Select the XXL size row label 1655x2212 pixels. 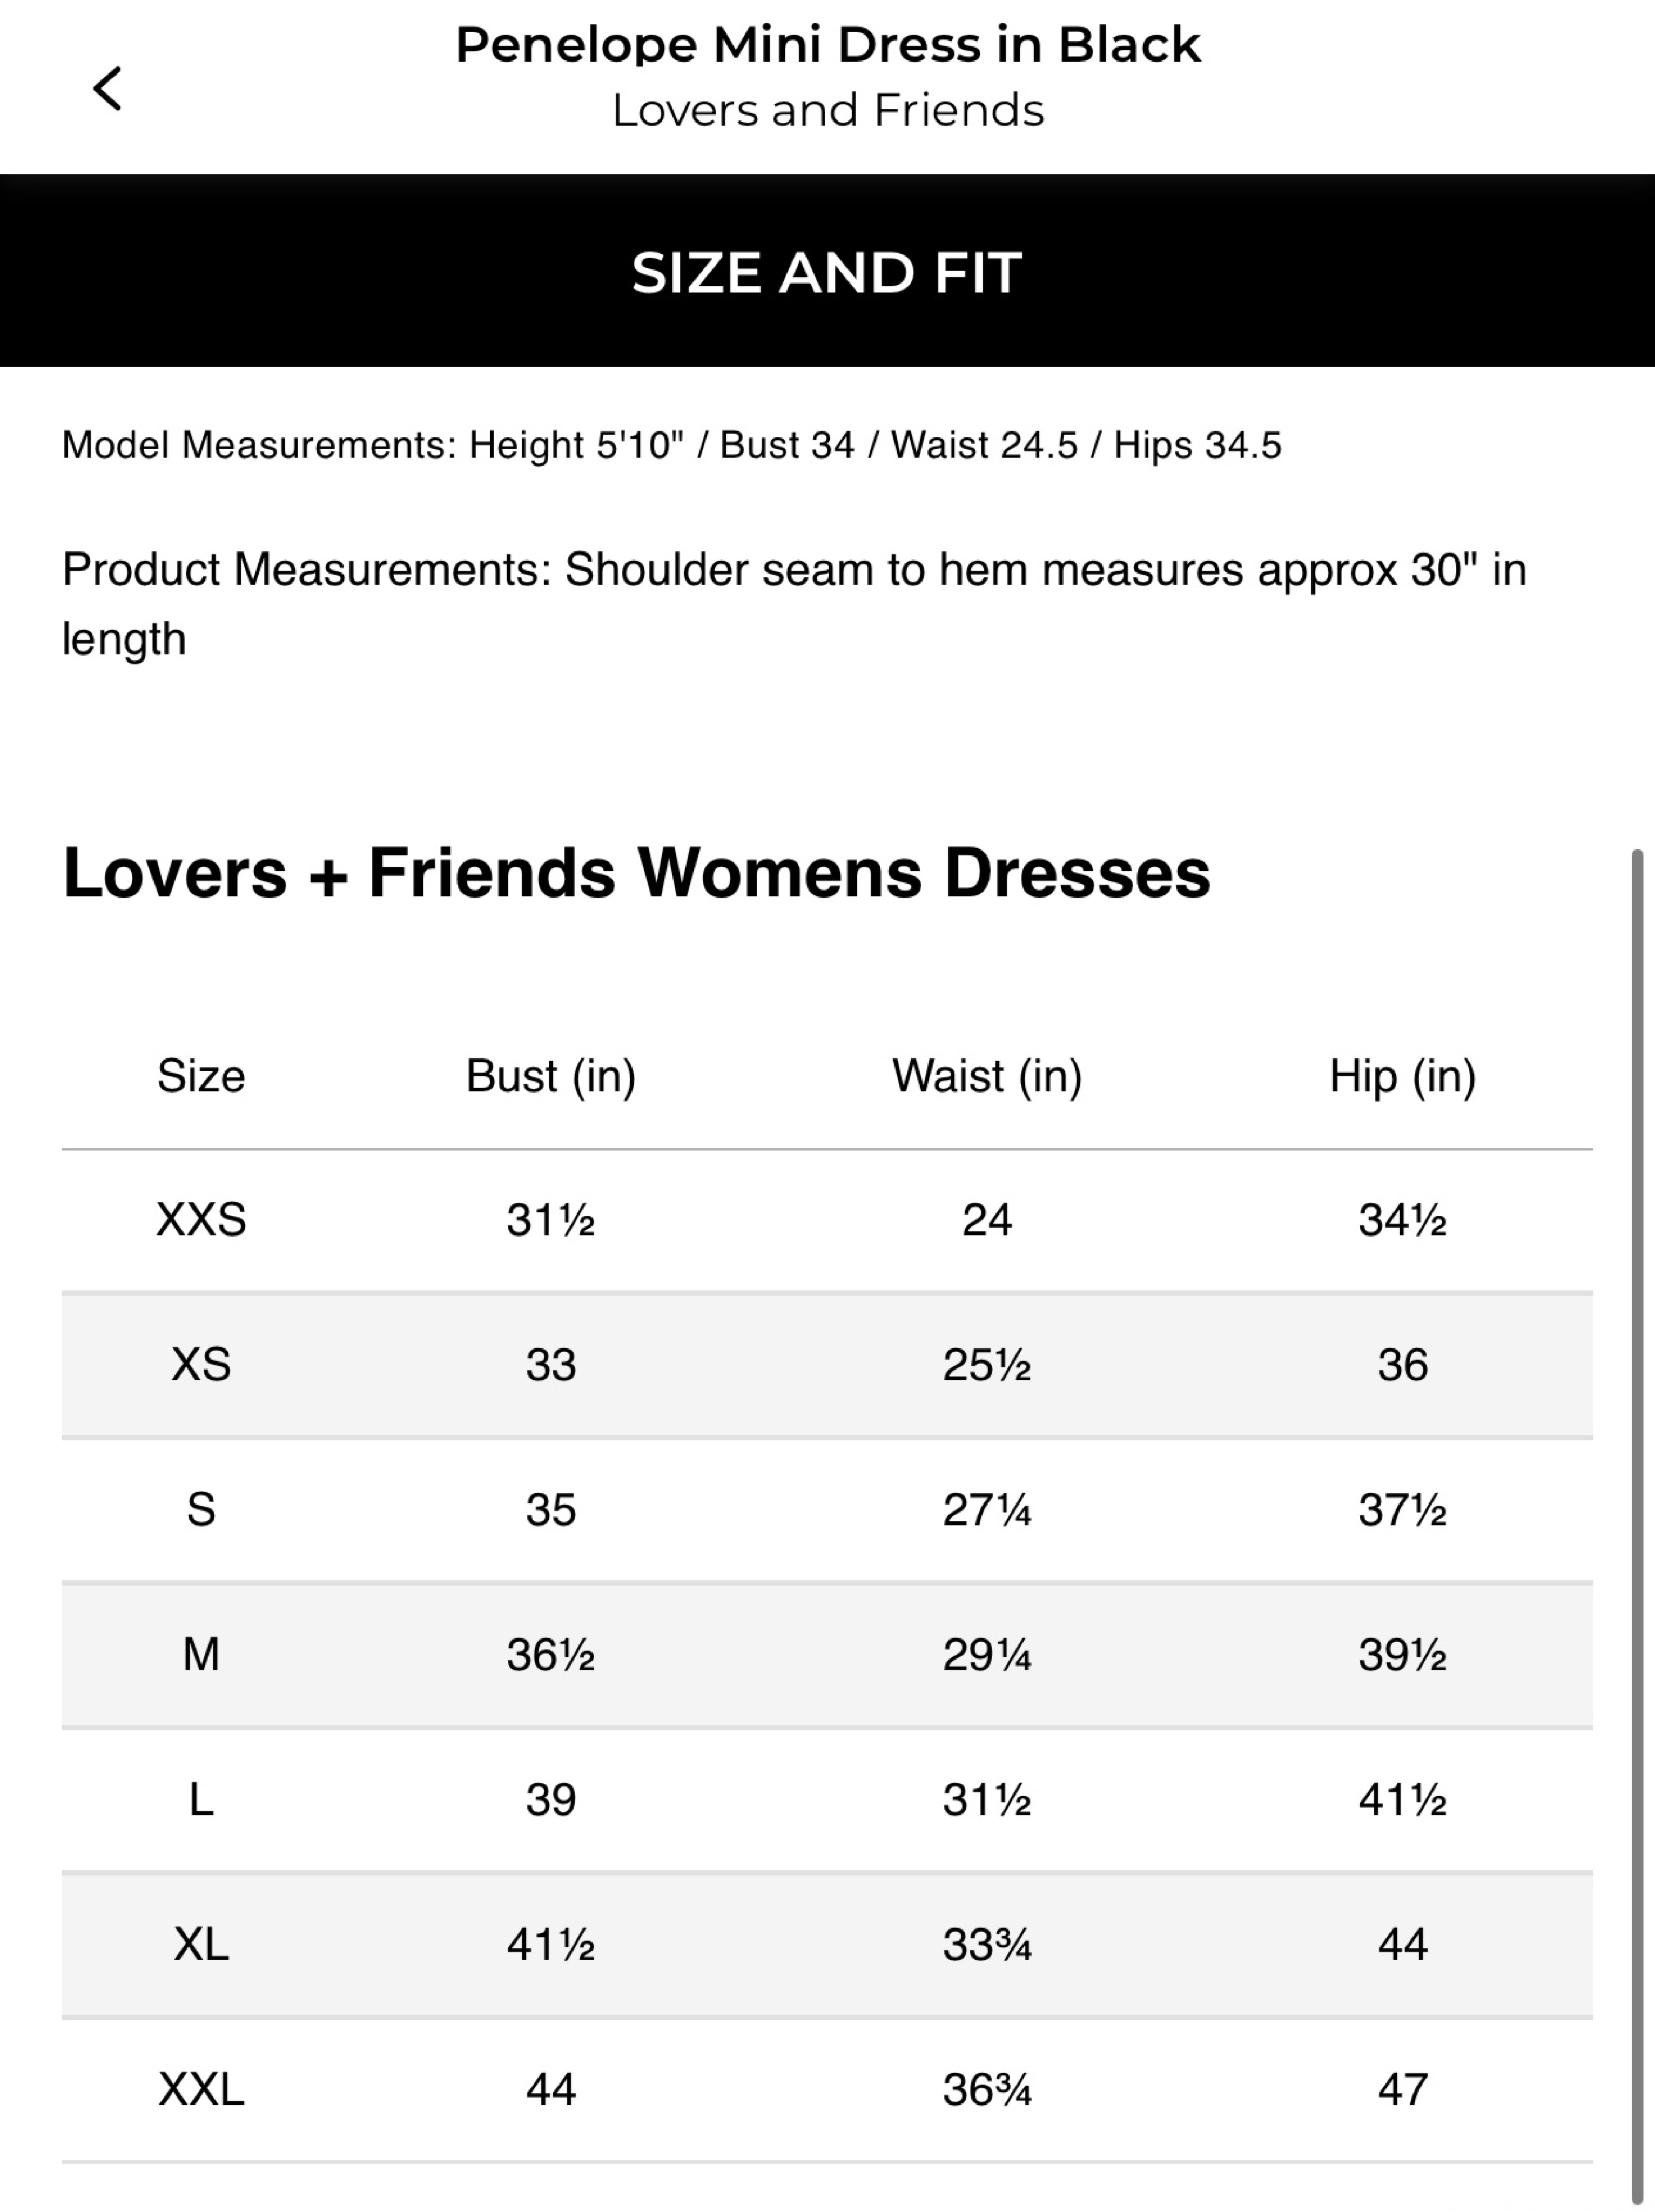201,2090
